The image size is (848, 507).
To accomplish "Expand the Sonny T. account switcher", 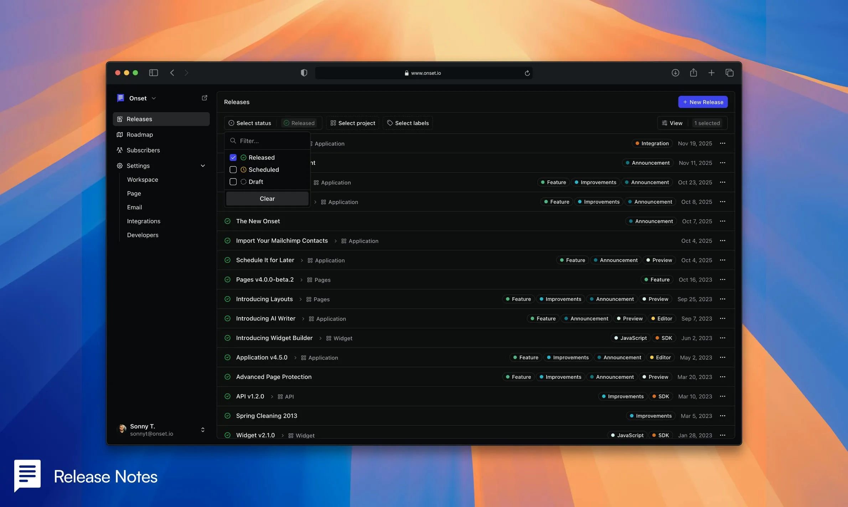I will click(x=203, y=430).
